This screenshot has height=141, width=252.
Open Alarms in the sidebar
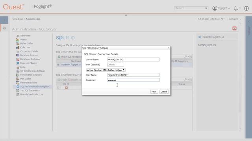pos(24,40)
